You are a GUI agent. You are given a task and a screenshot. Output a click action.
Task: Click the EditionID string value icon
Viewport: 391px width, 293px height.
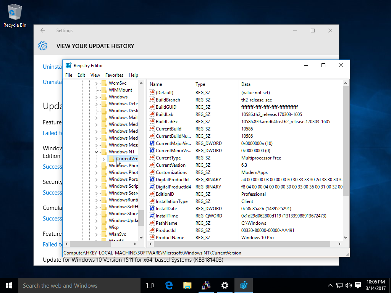[152, 194]
